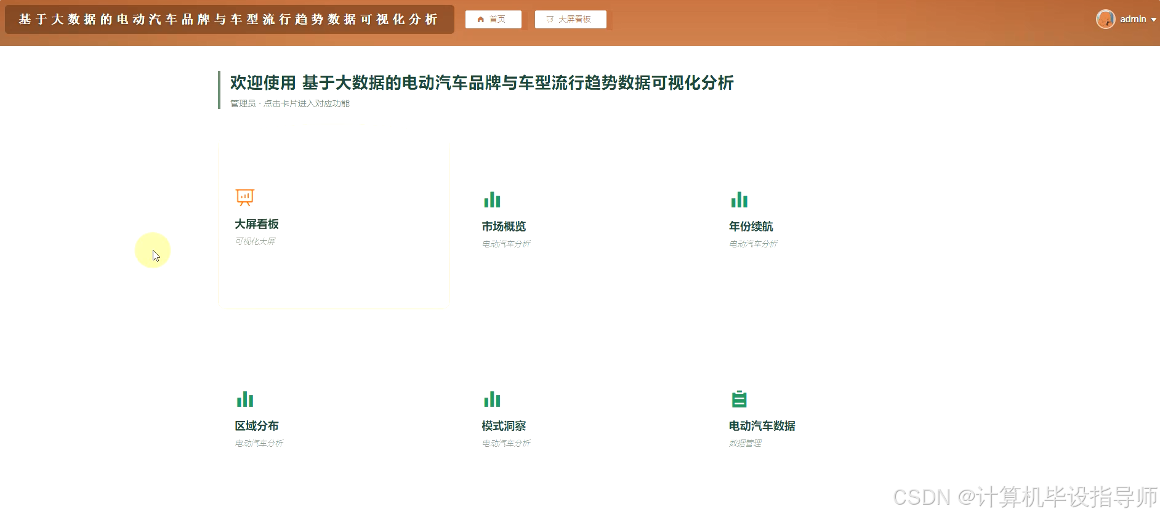
Task: Click 电动汽车分析 subtitle under 市场概览
Action: point(506,244)
